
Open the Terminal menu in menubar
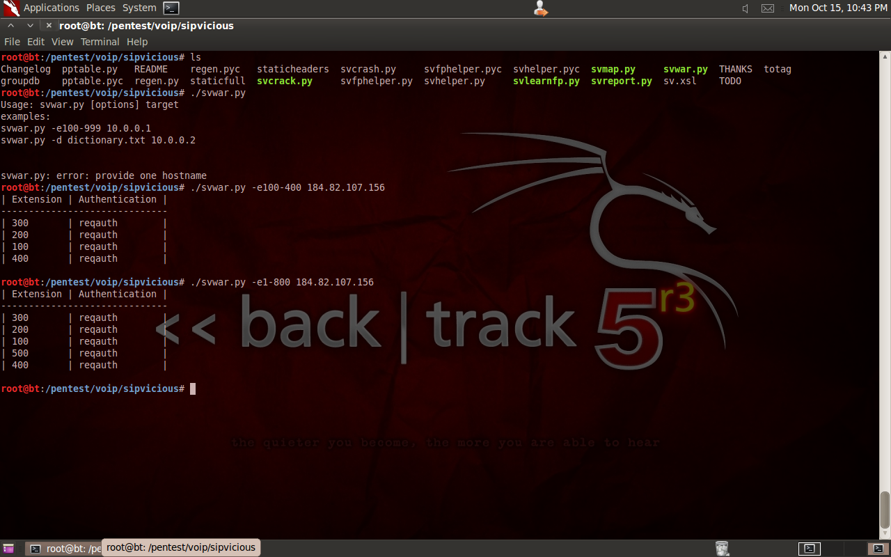(x=100, y=42)
